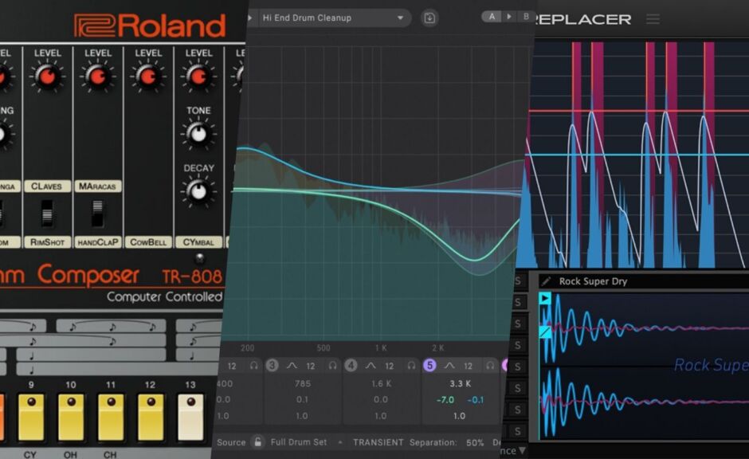The image size is (749, 459).
Task: Click the Claves level knob
Action: pyautogui.click(x=47, y=76)
